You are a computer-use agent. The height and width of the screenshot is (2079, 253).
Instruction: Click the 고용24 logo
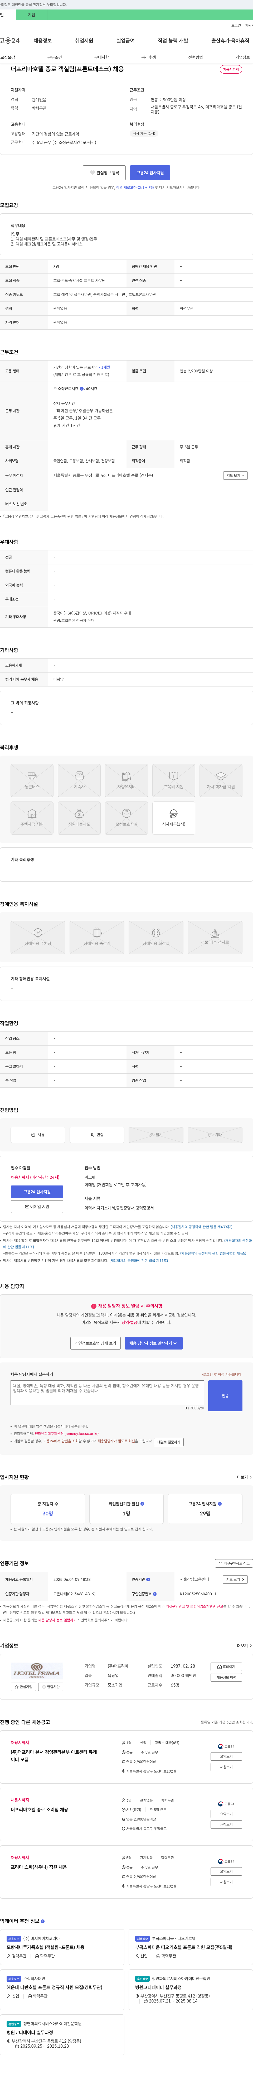[10, 40]
